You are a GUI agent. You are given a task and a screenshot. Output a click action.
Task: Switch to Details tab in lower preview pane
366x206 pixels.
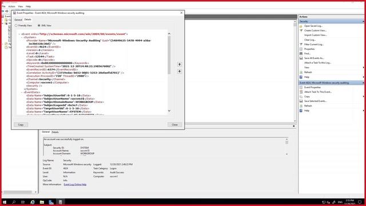55,132
